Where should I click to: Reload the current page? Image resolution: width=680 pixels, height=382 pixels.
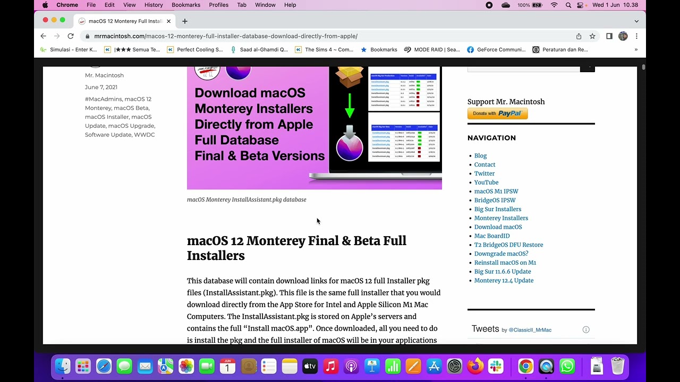(71, 36)
